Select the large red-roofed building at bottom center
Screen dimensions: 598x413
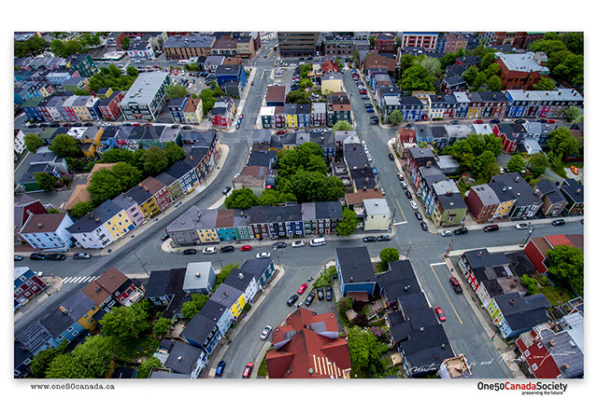coord(307,345)
